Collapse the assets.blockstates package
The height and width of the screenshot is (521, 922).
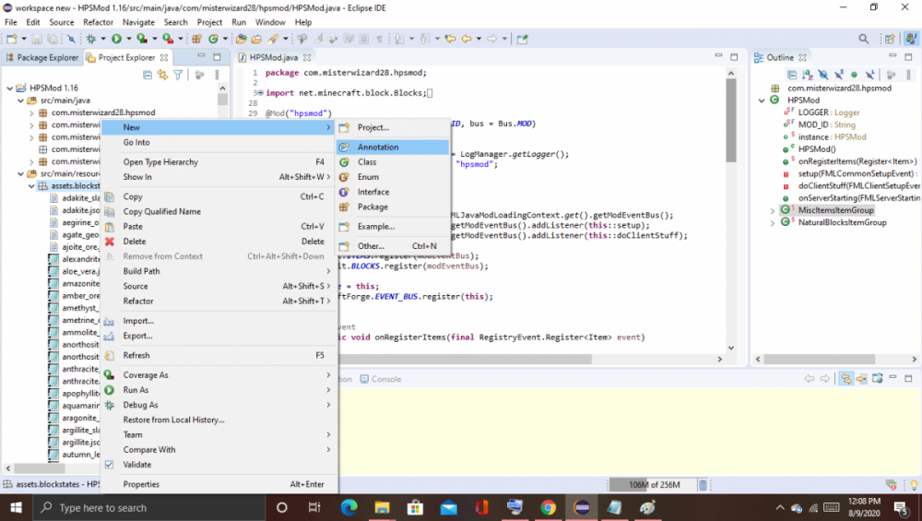click(31, 186)
